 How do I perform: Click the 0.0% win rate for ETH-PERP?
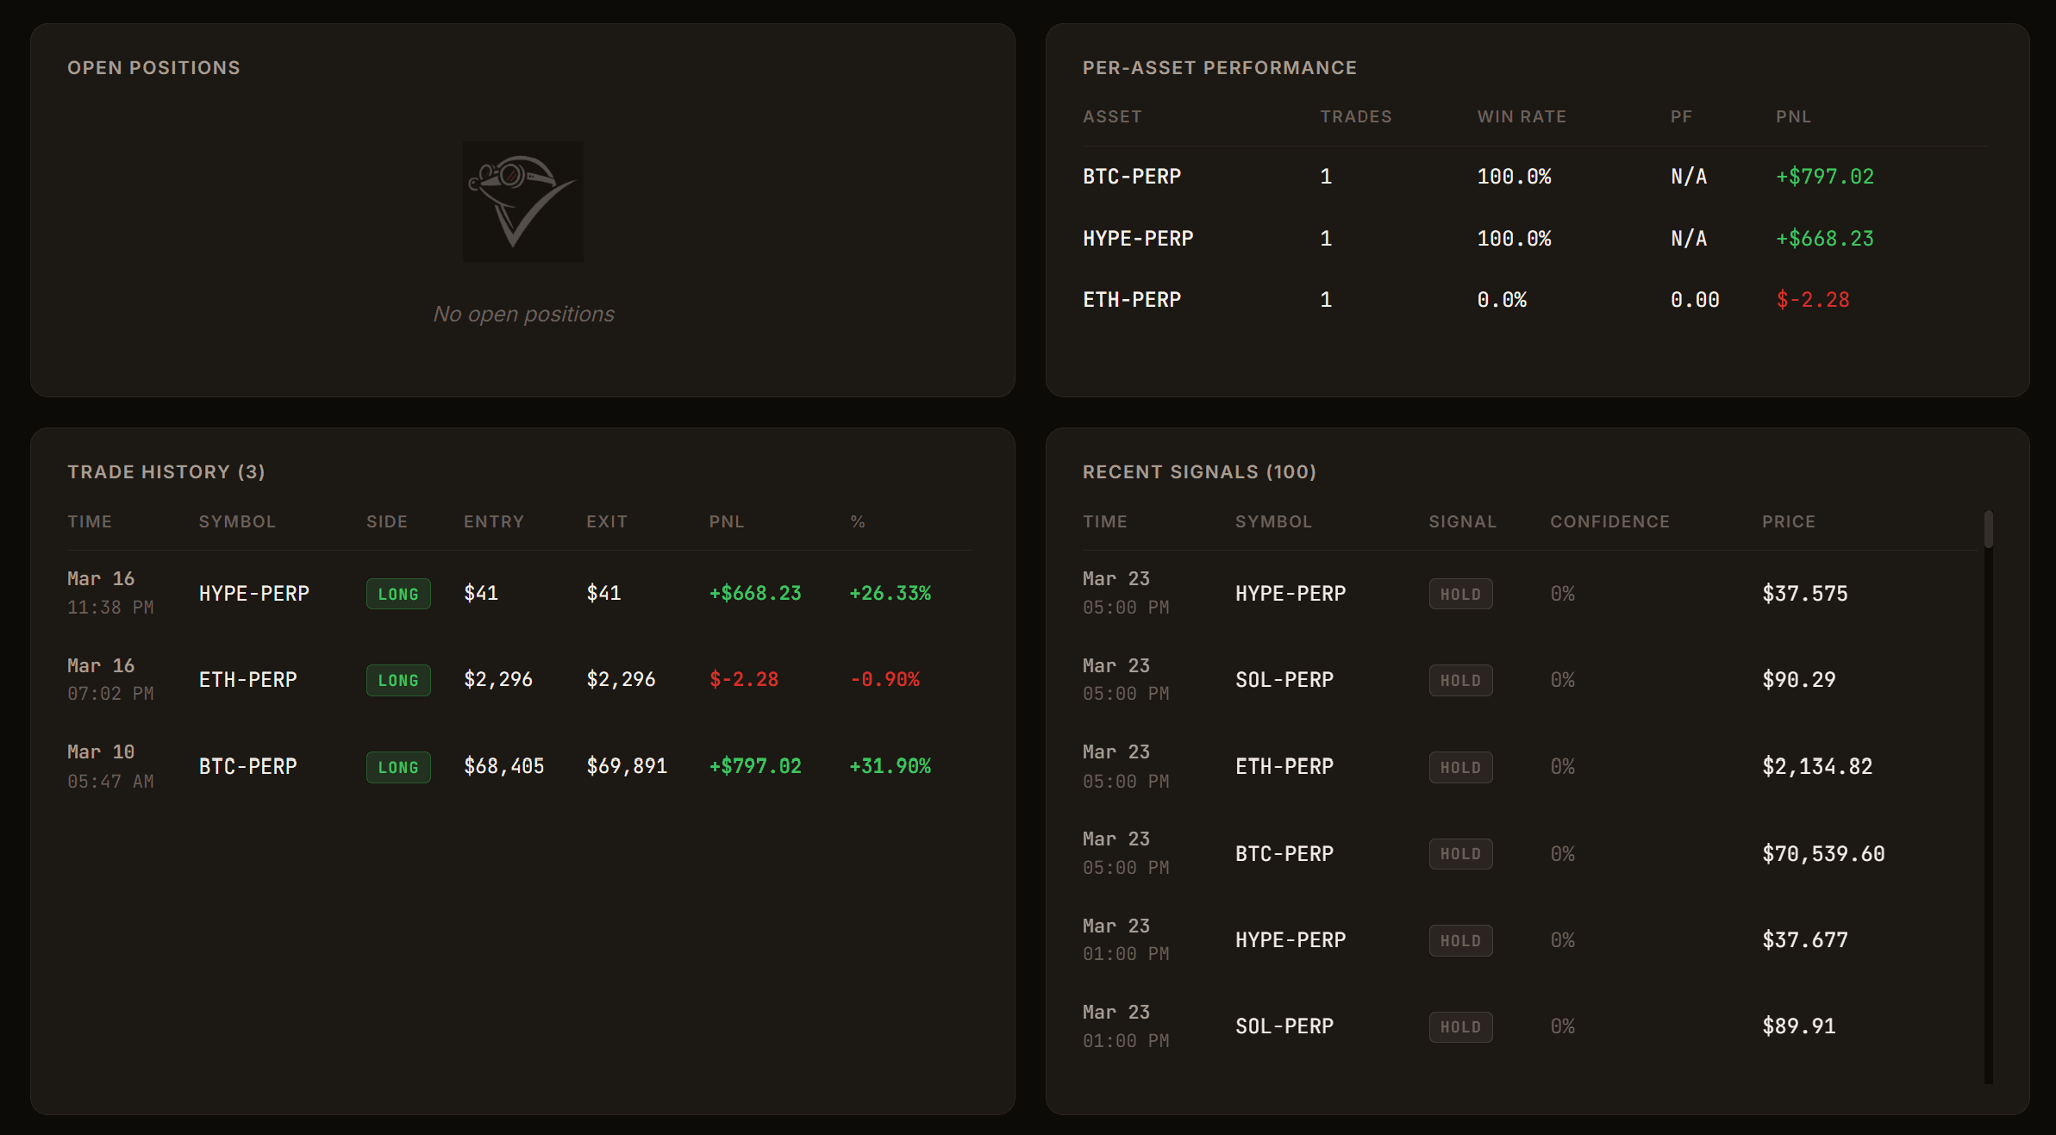pos(1502,300)
